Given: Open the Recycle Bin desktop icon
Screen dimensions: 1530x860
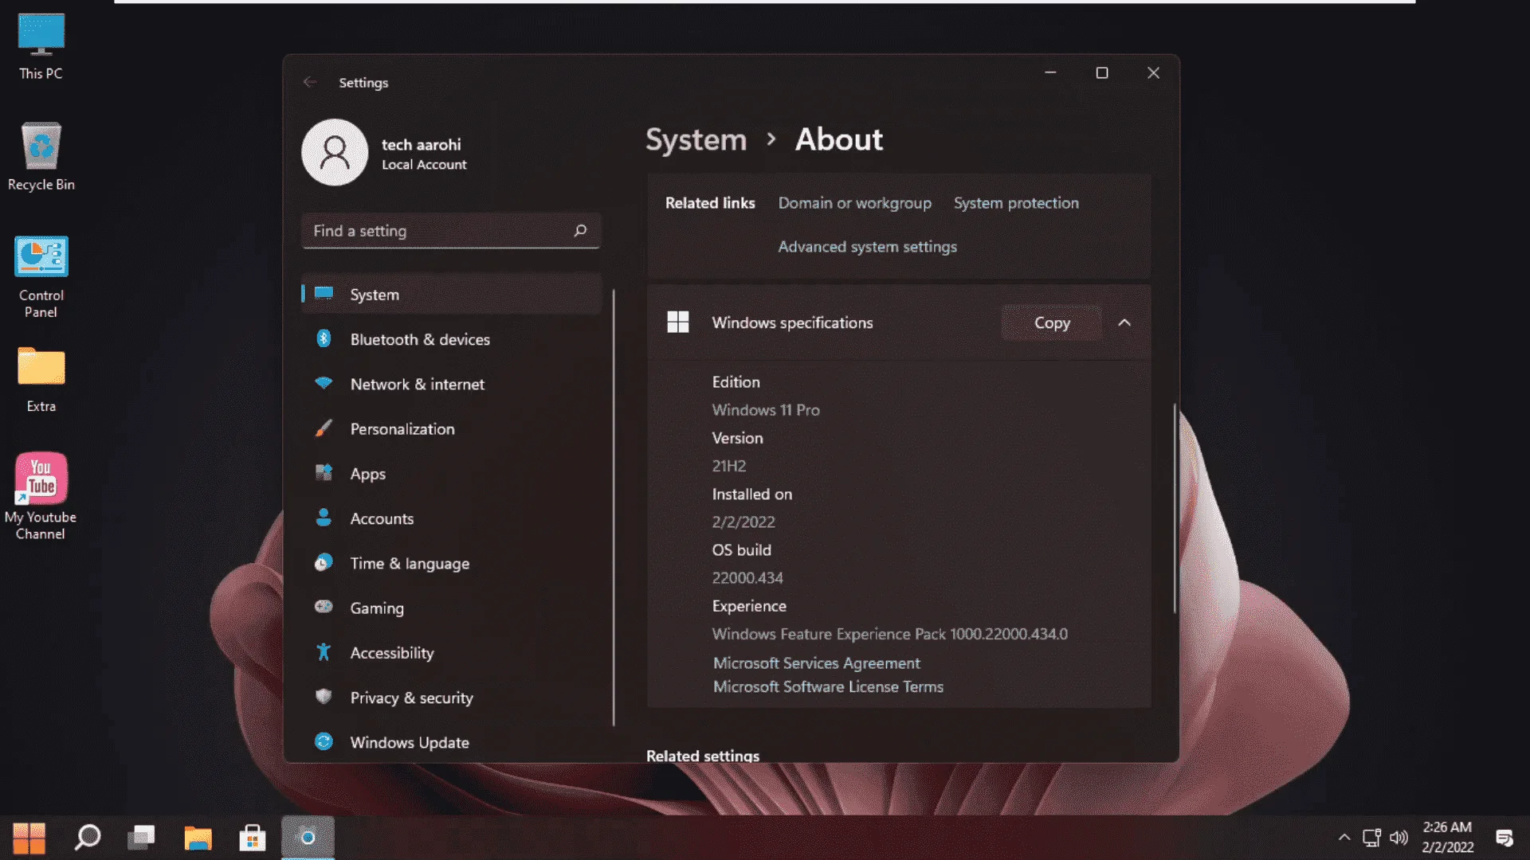Looking at the screenshot, I should pos(41,157).
